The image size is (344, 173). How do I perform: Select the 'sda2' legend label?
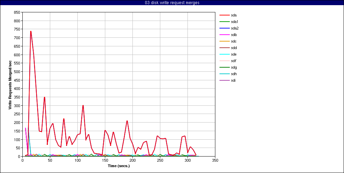234,28
